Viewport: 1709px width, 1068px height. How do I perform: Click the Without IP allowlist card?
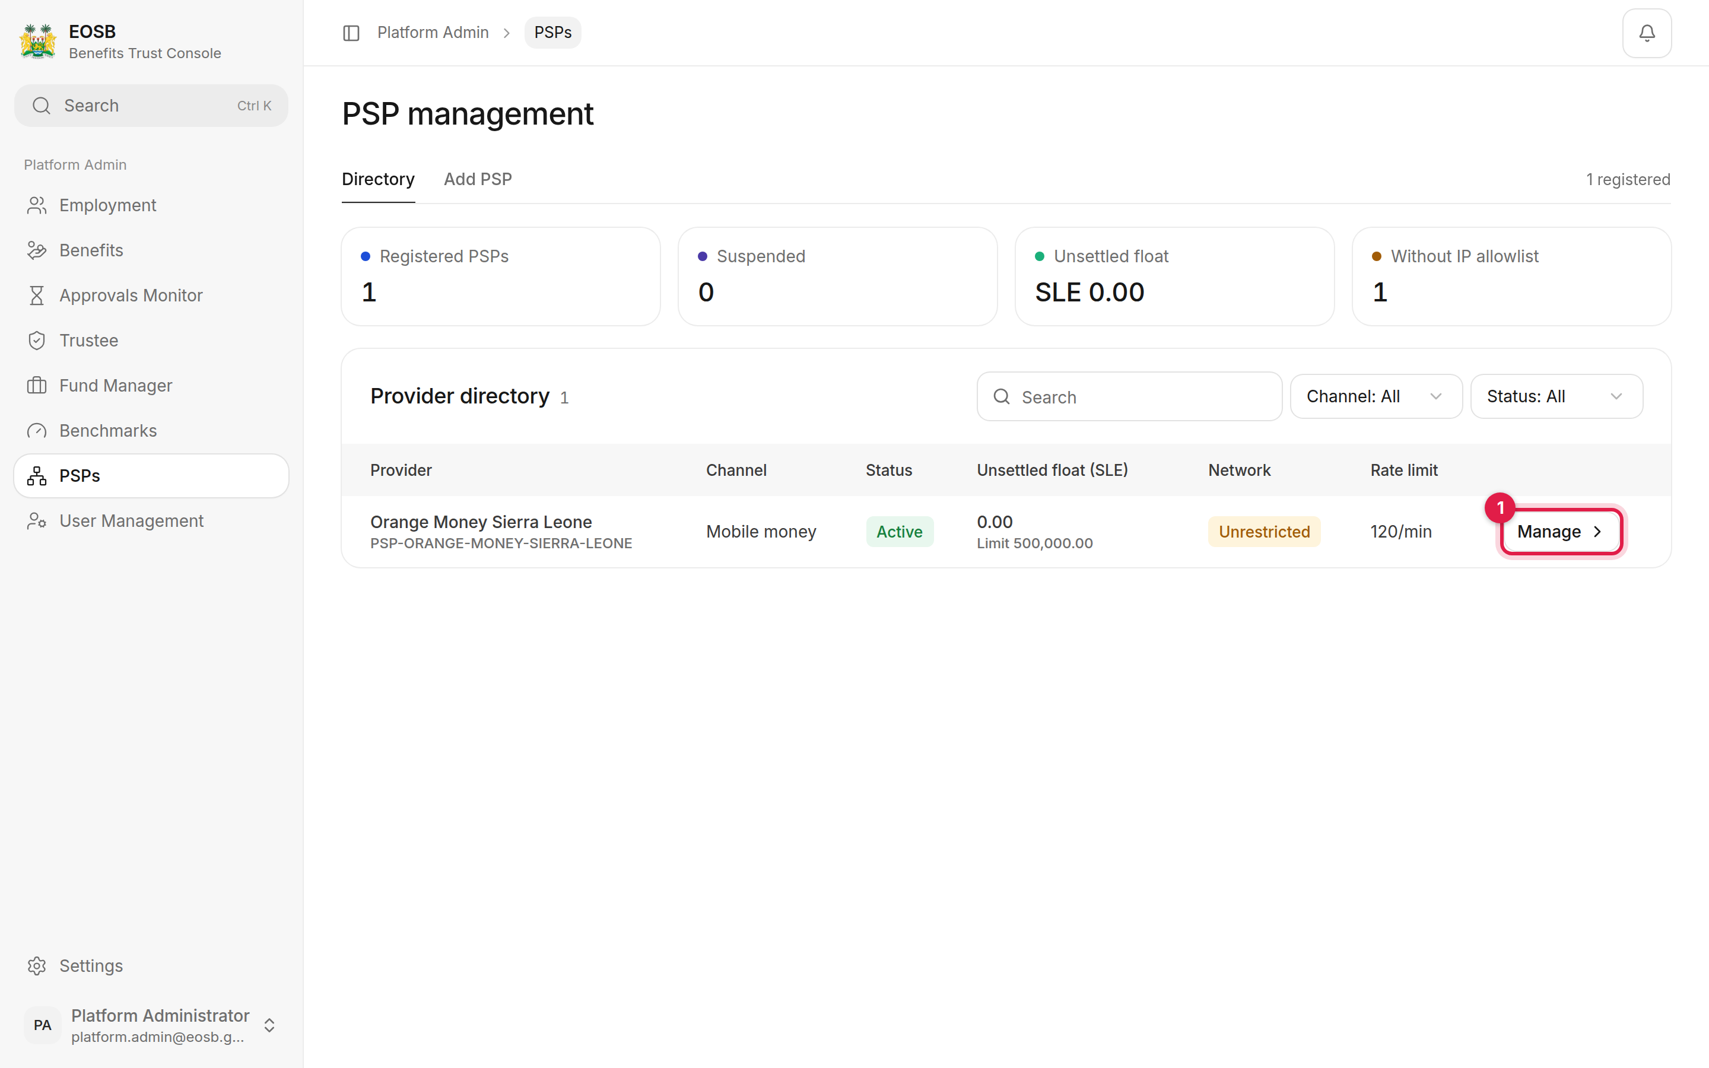point(1511,276)
